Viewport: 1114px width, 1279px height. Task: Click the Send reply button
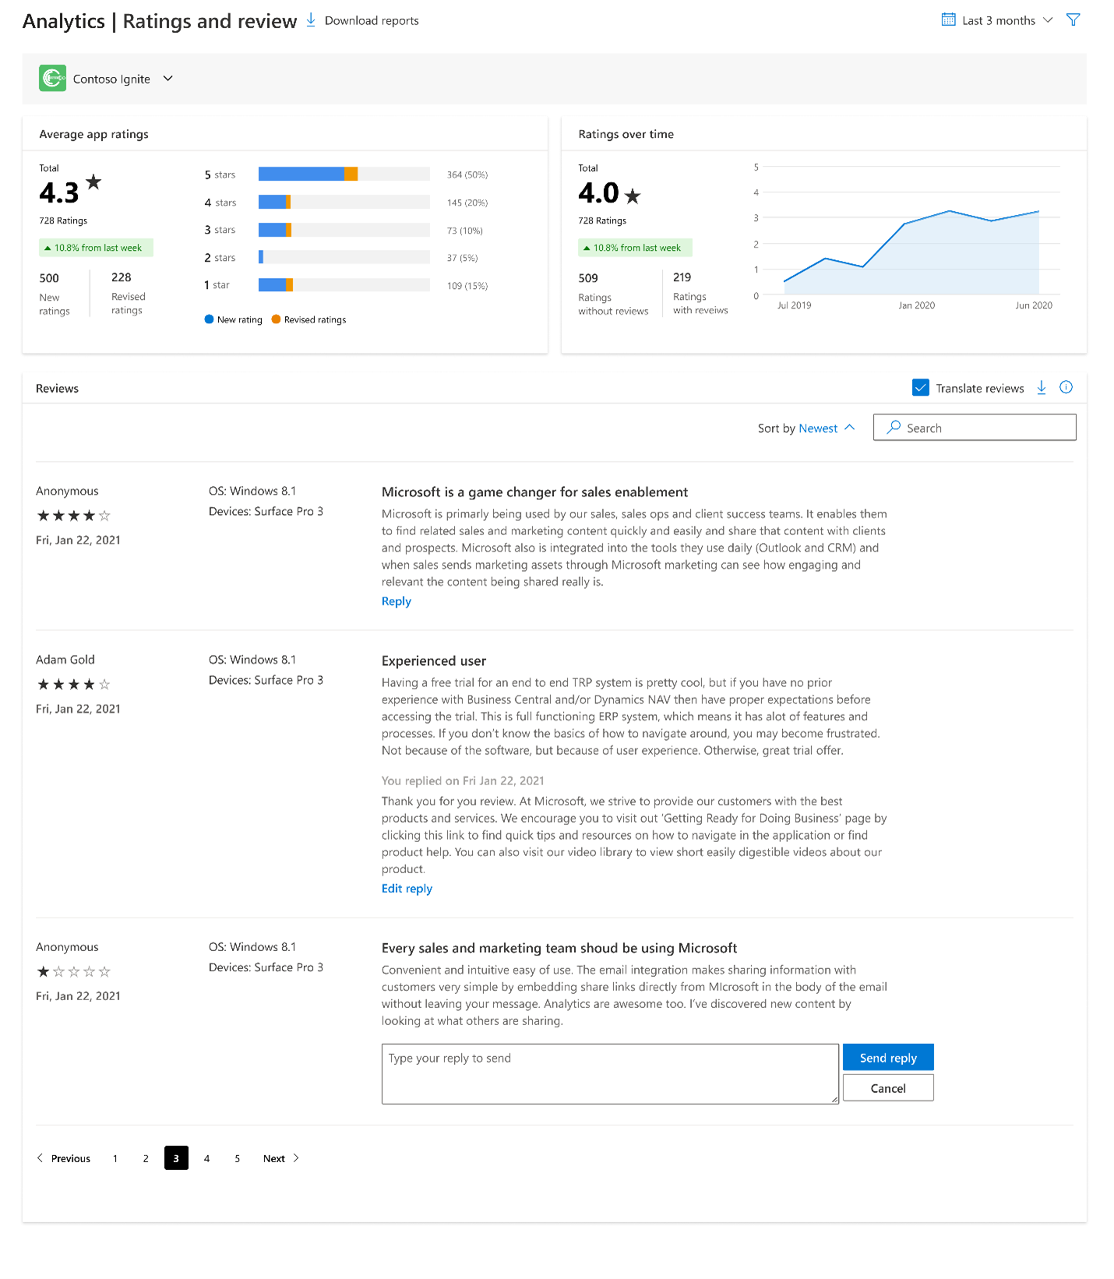(x=888, y=1057)
